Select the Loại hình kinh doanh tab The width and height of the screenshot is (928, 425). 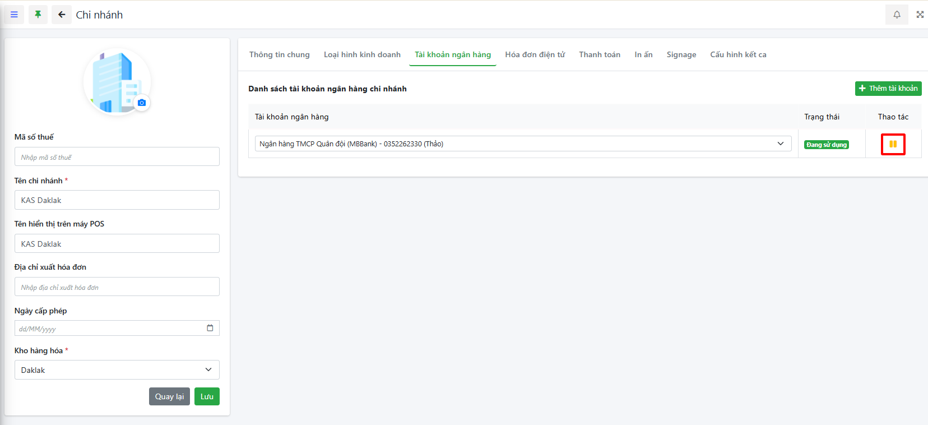click(x=362, y=54)
